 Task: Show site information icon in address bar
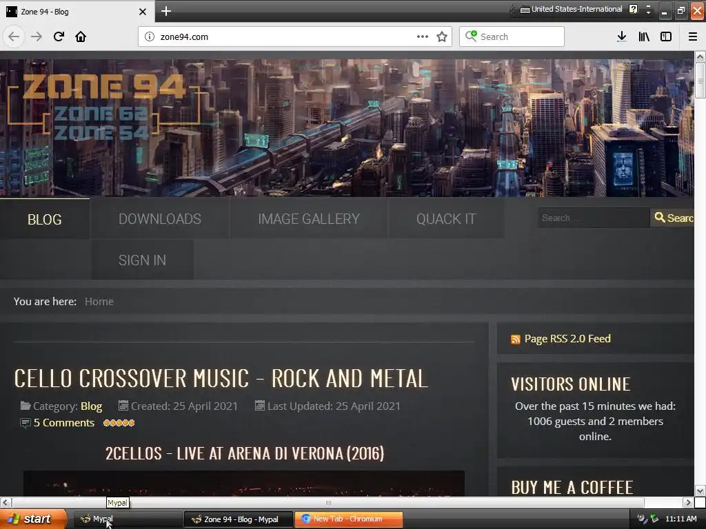(150, 37)
